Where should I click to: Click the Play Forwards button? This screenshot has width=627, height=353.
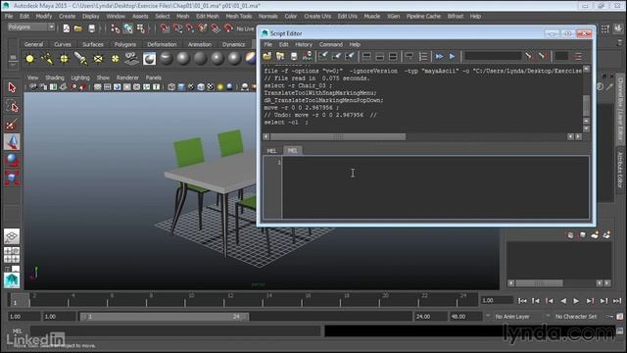pos(576,301)
